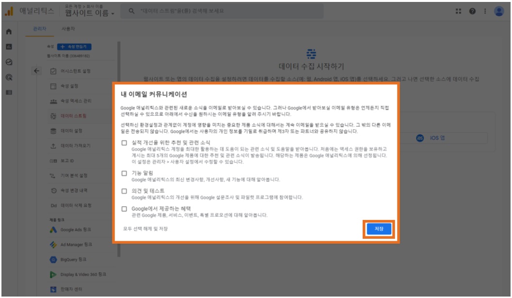The width and height of the screenshot is (512, 298).
Task: Click the 데이터 수집 시작하기 heading
Action: [311, 66]
